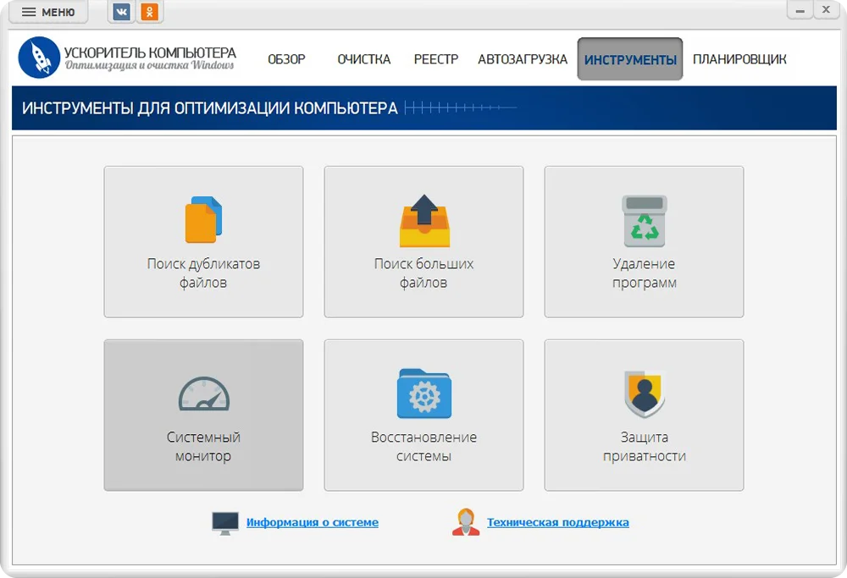The image size is (847, 578).
Task: Open Поиск дубликатов файлов tool
Action: (x=203, y=241)
